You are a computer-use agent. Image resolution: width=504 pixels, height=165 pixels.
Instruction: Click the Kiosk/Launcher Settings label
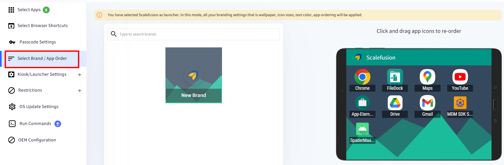[42, 74]
